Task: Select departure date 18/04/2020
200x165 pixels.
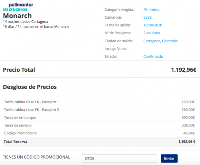Action: [x=153, y=25]
